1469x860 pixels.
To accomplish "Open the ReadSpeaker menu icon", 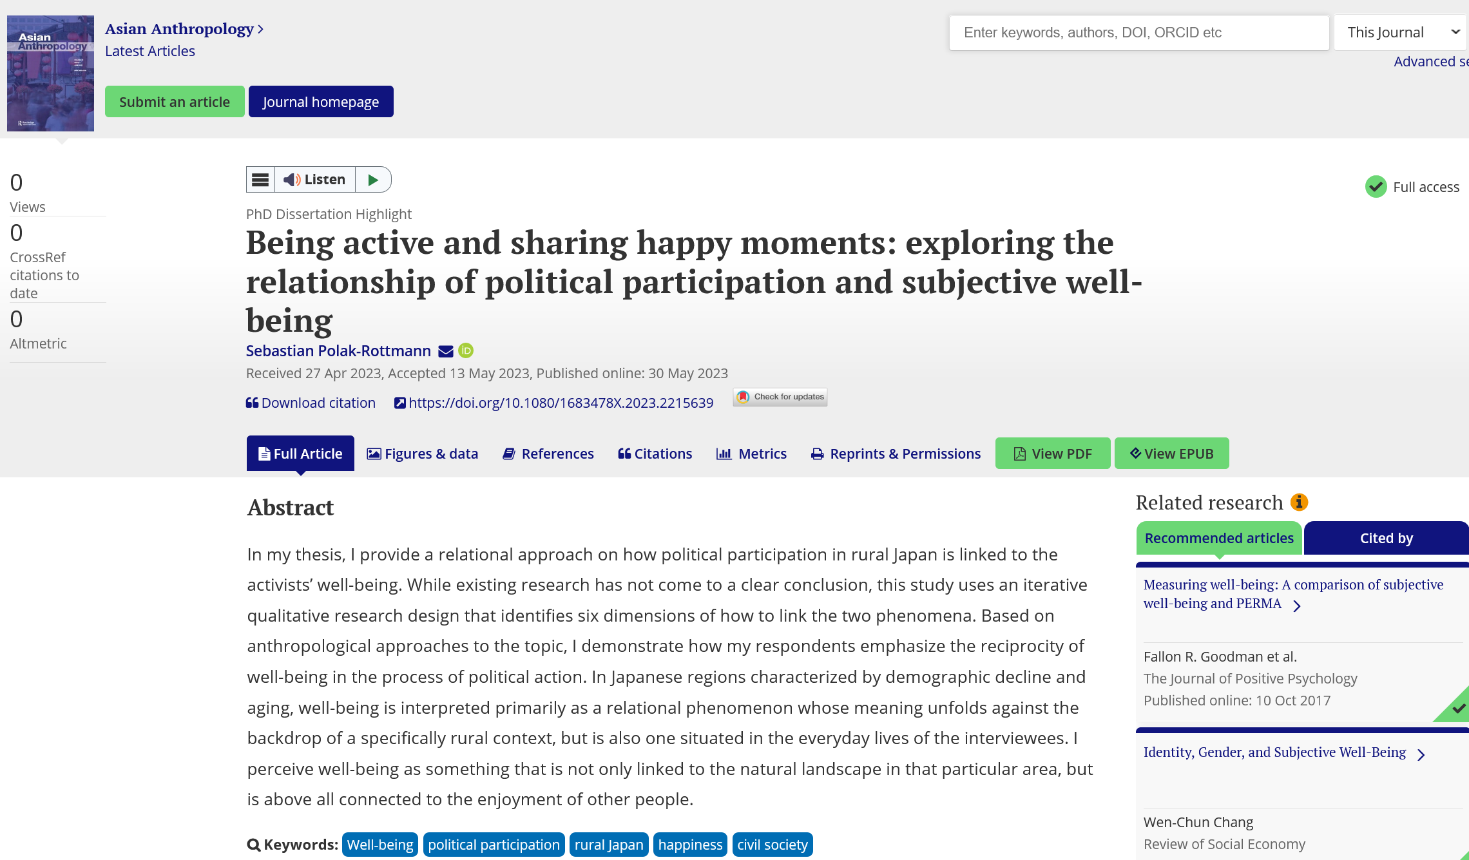I will tap(260, 180).
